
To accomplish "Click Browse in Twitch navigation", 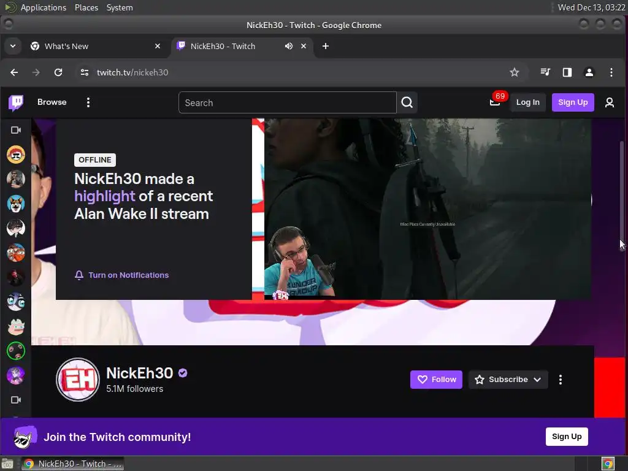I will (x=52, y=102).
